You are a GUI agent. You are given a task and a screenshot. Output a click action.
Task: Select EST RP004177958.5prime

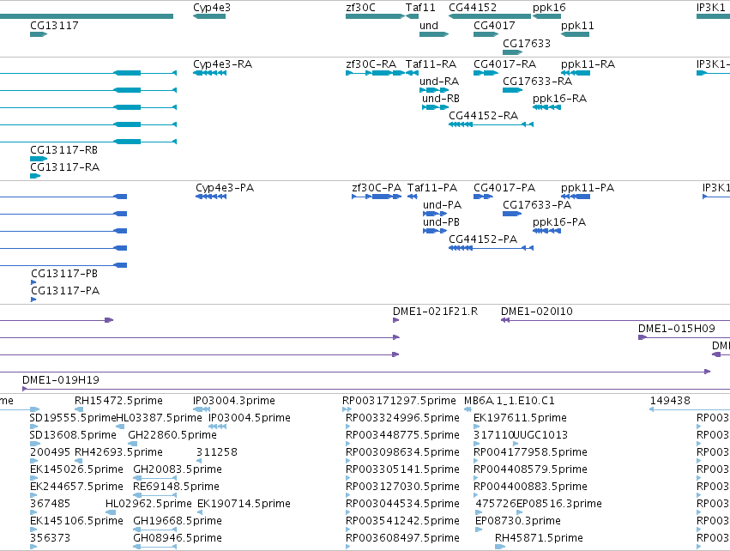tap(476, 461)
